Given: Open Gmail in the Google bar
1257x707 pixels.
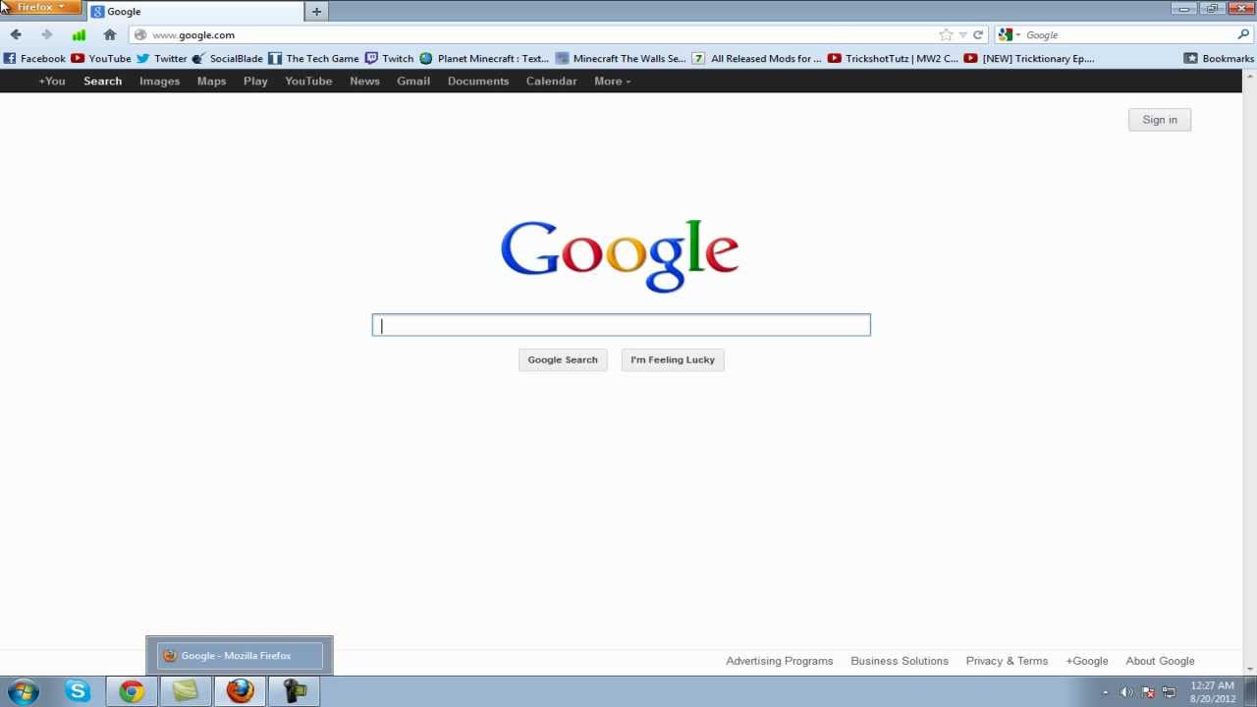Looking at the screenshot, I should coord(413,82).
